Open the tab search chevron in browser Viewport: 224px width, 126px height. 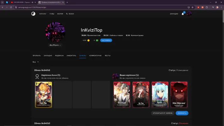2,2
